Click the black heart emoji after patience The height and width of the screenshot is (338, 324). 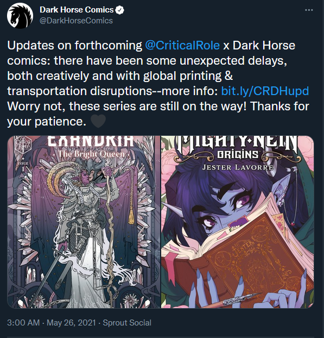[x=98, y=121]
